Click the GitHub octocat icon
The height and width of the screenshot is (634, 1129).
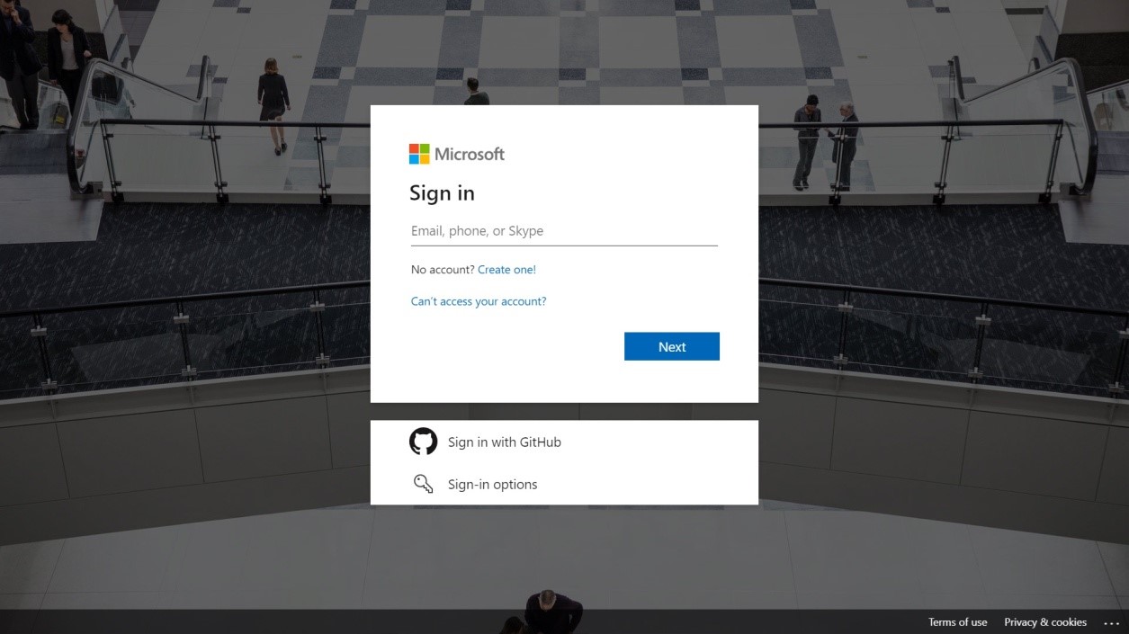pos(423,442)
